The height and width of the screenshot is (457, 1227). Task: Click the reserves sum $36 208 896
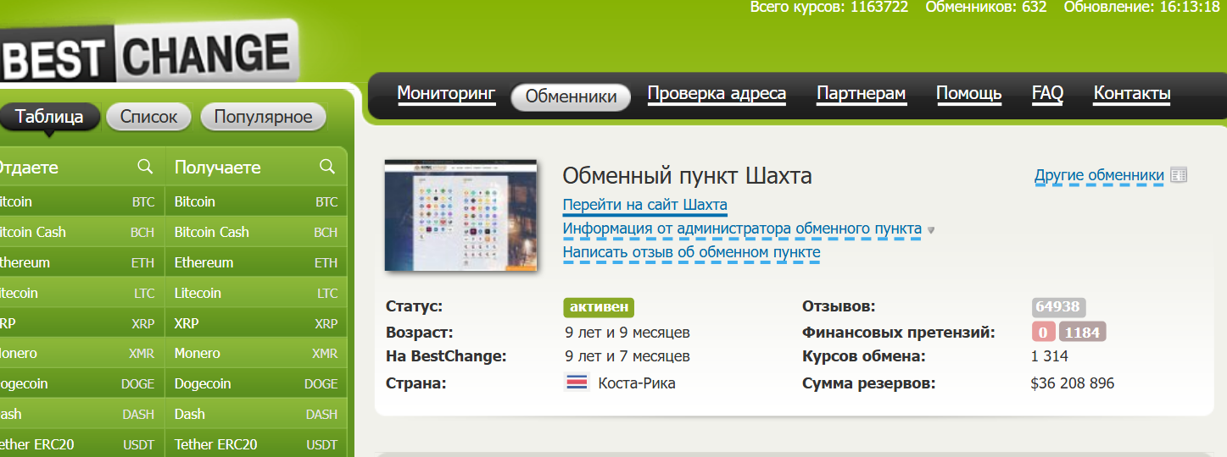(1073, 383)
